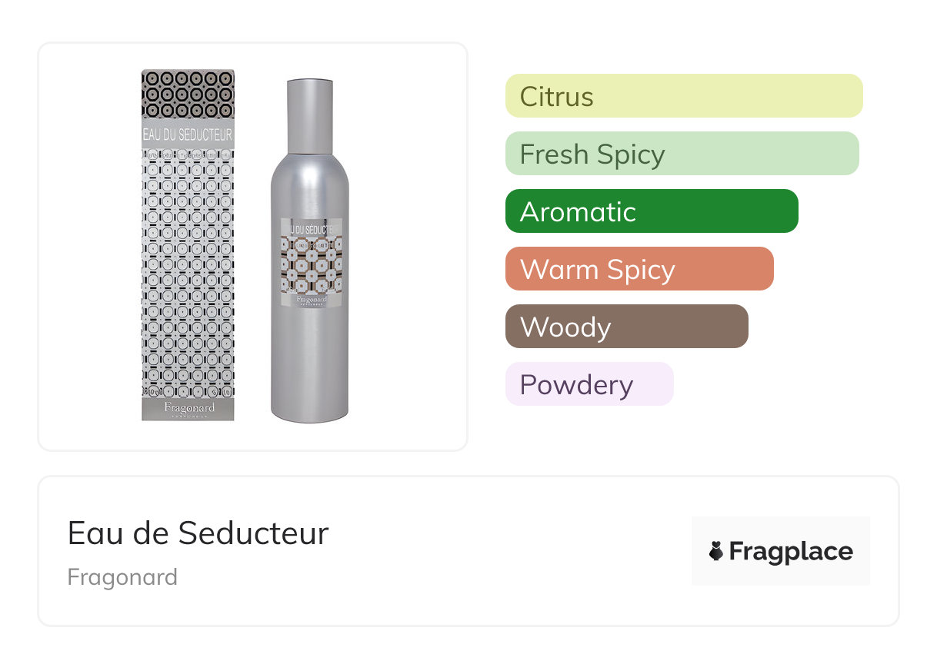Screen dimensions: 937x664
Task: Click the EAU DU SEDUCTEUR box text
Action: (188, 134)
